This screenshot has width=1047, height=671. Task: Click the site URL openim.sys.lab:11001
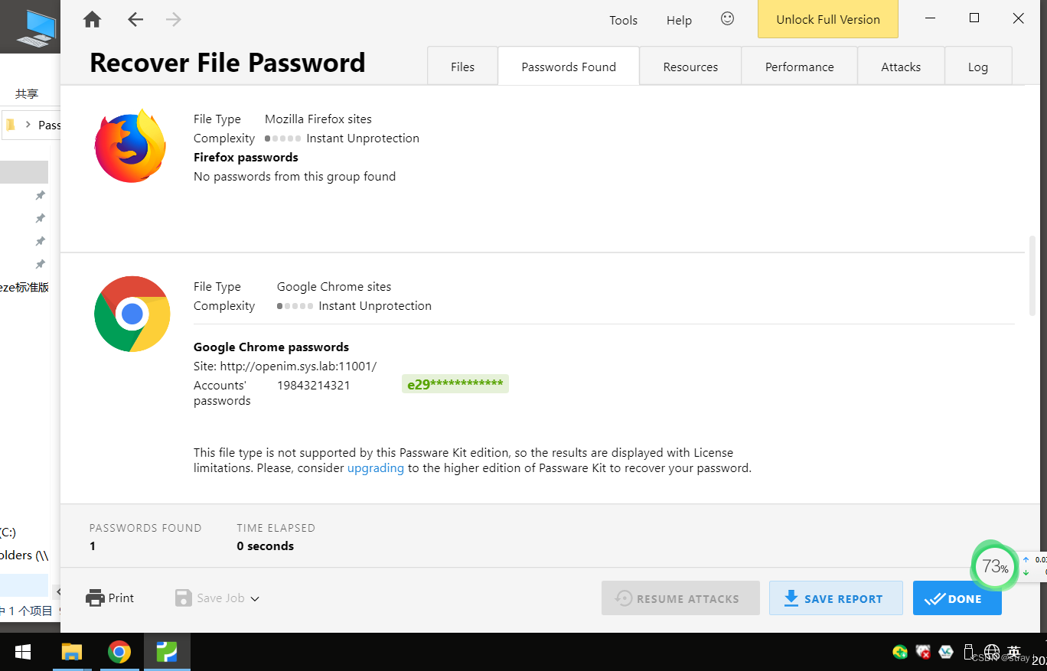pyautogui.click(x=298, y=366)
